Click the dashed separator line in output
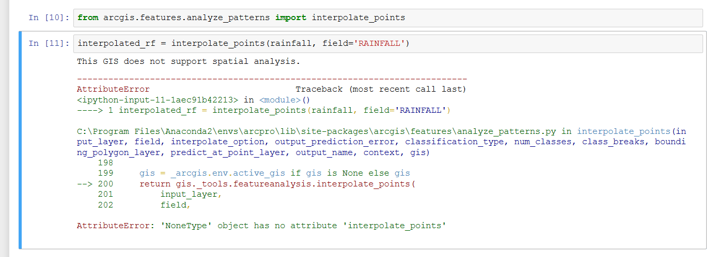Viewport: 716px width, 257px height. point(272,79)
